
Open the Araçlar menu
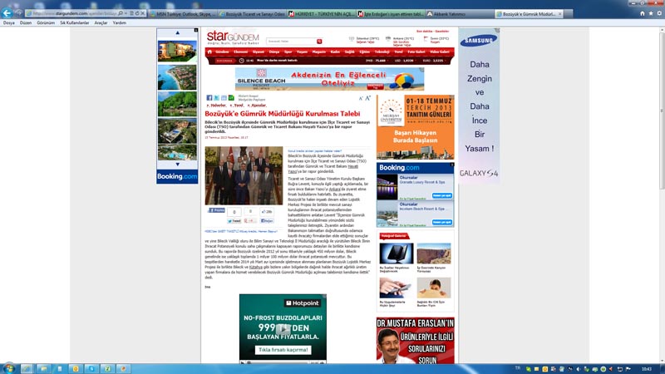pos(101,23)
